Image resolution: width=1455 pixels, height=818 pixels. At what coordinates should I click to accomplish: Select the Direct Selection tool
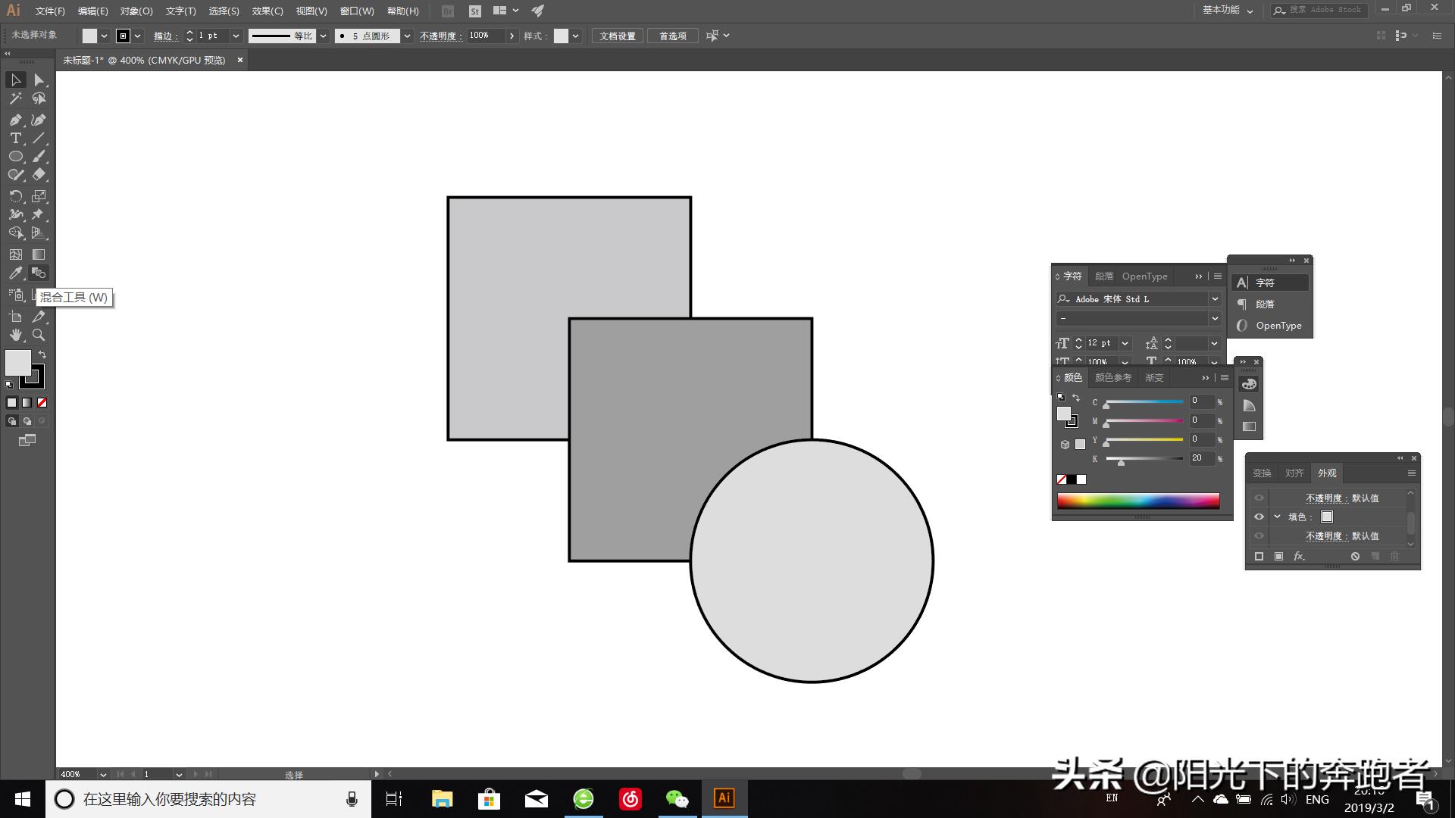(x=39, y=80)
